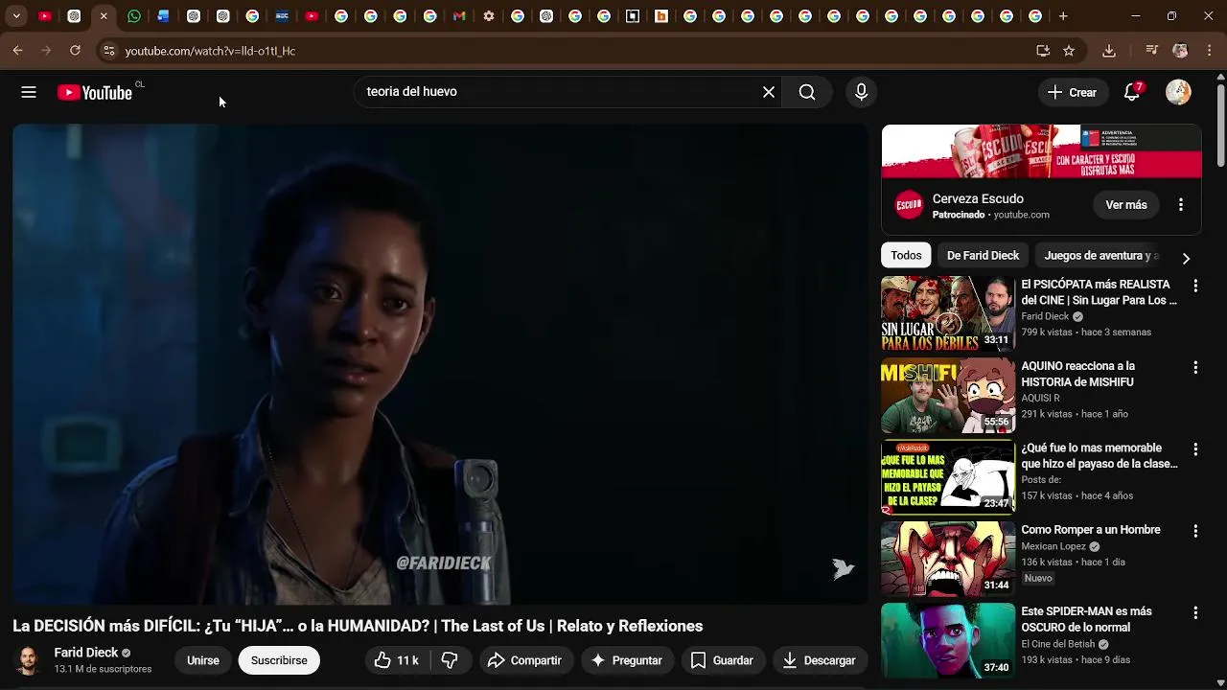Open the tab search dropdown arrow

pos(16,16)
